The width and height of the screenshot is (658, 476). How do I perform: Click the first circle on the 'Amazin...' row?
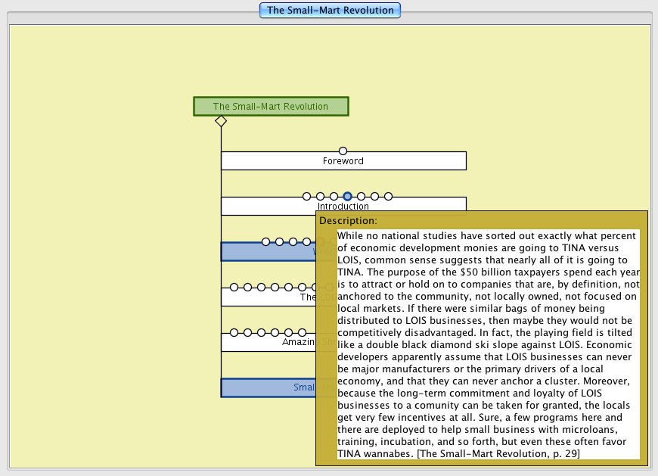coord(234,333)
